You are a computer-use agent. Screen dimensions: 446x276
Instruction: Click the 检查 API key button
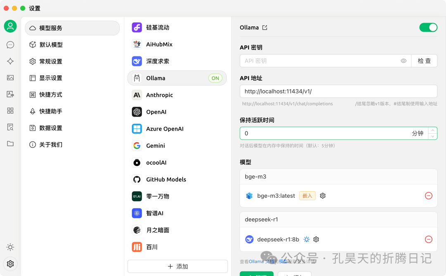[424, 61]
